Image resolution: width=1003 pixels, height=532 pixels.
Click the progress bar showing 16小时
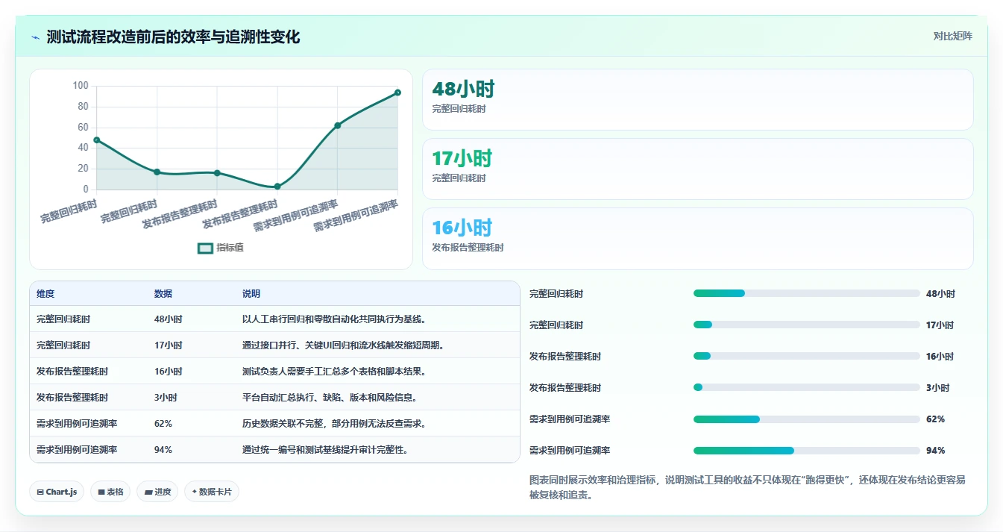point(807,357)
